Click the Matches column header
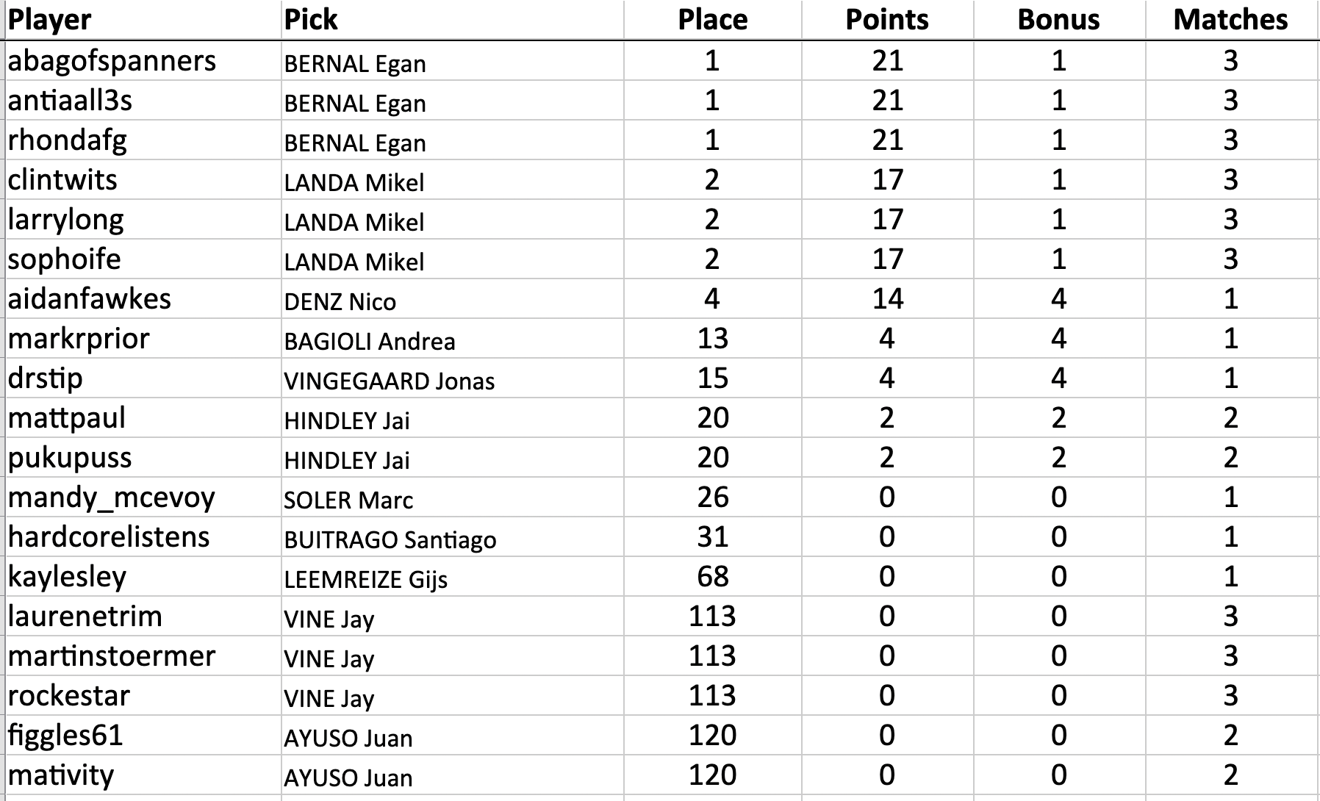The width and height of the screenshot is (1320, 801). [1230, 20]
